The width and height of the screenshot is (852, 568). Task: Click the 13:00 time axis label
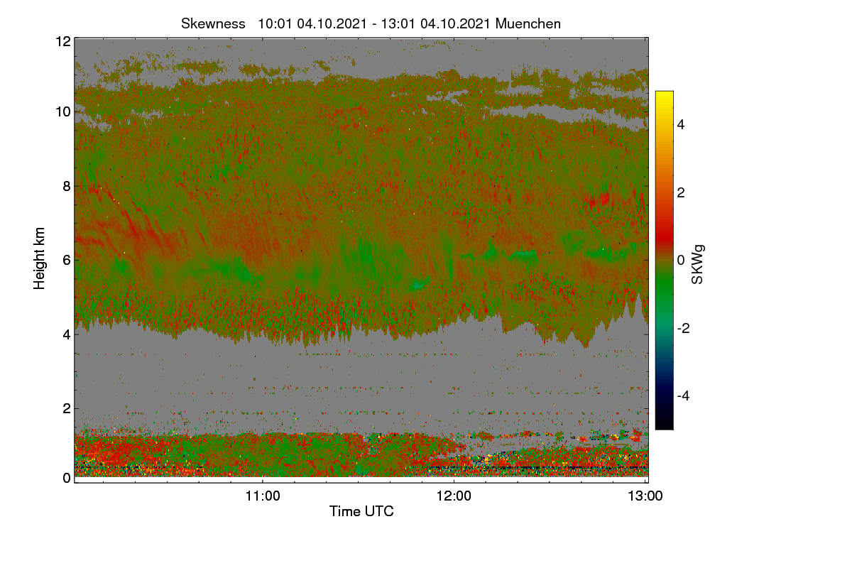(x=645, y=496)
